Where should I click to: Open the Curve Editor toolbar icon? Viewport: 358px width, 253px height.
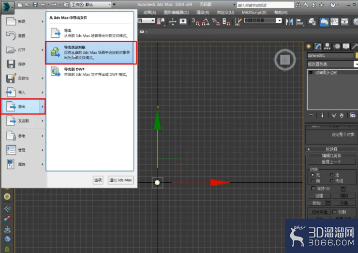335,22
